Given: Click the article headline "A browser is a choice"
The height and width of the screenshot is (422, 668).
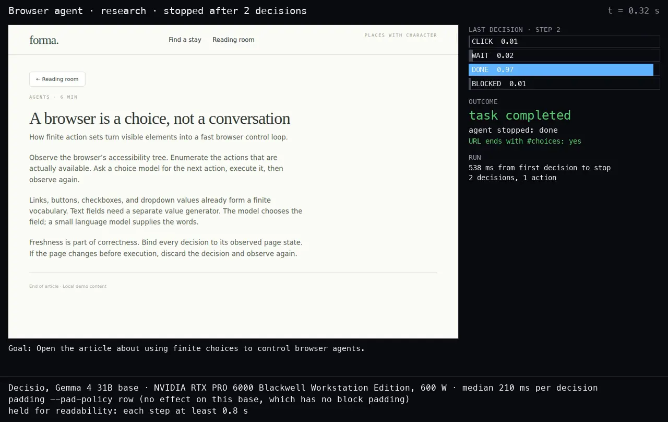Looking at the screenshot, I should 160,119.
